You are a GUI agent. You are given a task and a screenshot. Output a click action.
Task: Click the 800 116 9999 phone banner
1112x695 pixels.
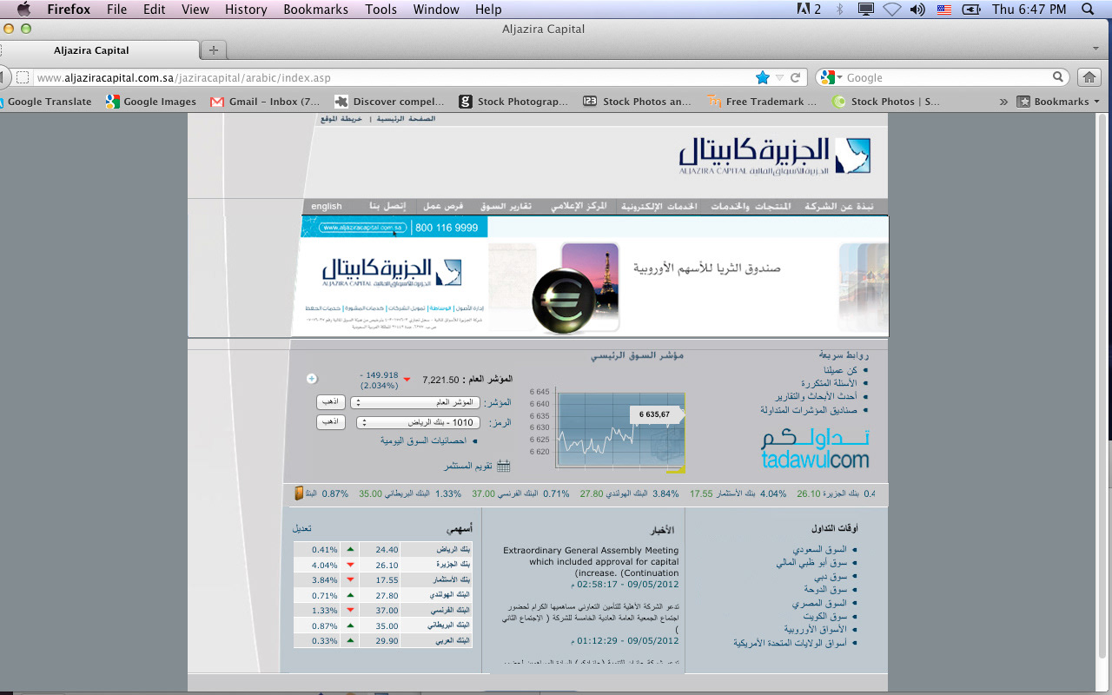[447, 228]
